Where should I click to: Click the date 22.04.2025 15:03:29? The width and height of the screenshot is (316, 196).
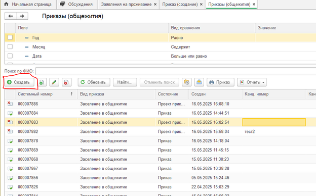(210, 187)
